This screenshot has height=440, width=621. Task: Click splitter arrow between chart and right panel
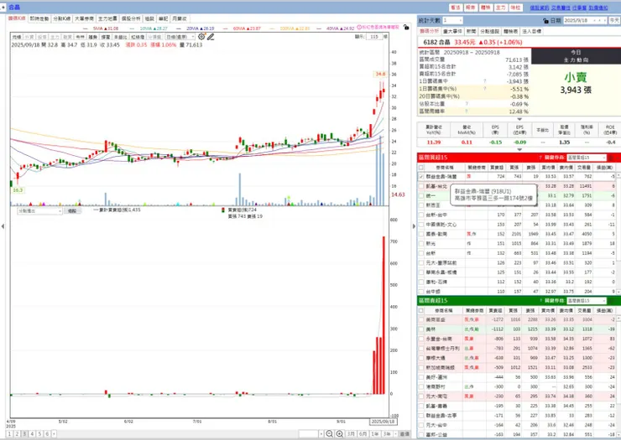tap(414, 226)
